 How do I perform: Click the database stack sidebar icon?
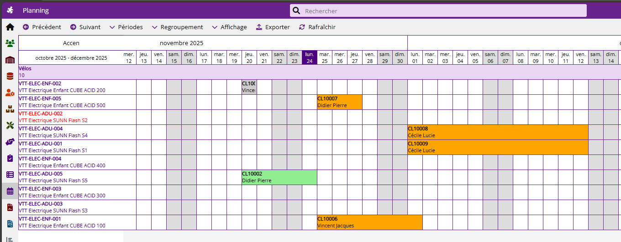click(10, 76)
